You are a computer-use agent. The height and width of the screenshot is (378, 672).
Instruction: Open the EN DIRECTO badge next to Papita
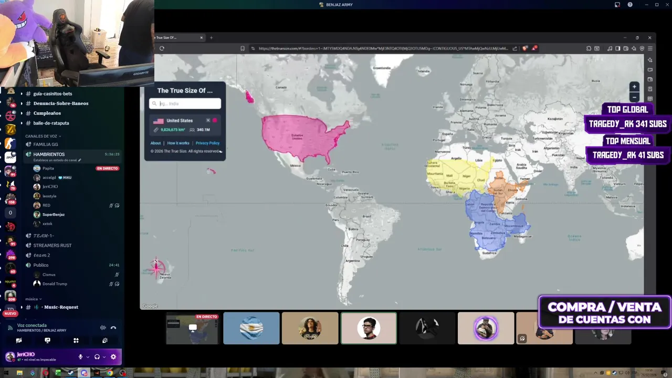pyautogui.click(x=108, y=169)
